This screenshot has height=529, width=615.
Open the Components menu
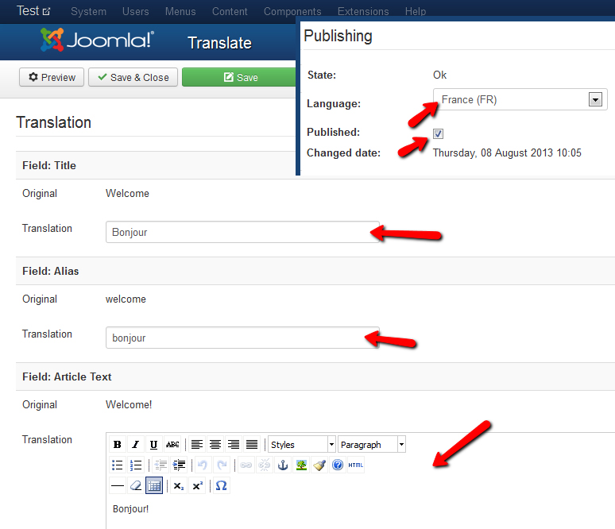point(292,11)
